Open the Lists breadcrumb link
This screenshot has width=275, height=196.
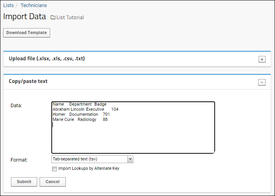coord(8,5)
